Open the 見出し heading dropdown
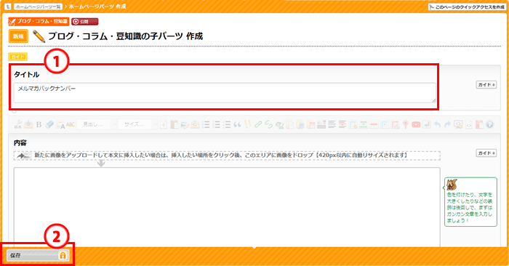Viewport: 509px width, 266px height. click(97, 124)
